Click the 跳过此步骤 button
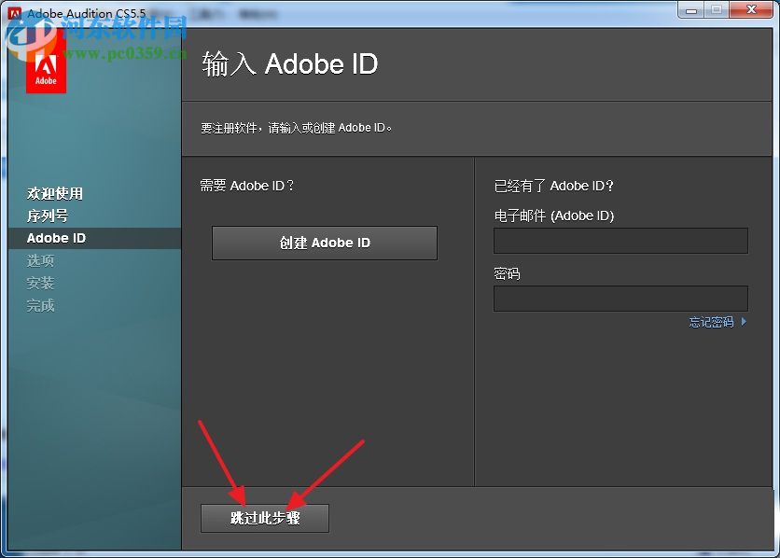This screenshot has height=558, width=780. (x=265, y=518)
